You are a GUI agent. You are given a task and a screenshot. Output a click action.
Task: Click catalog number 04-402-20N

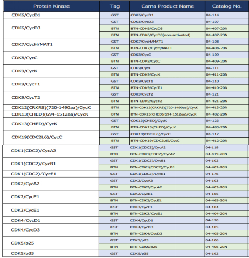coord(216,167)
